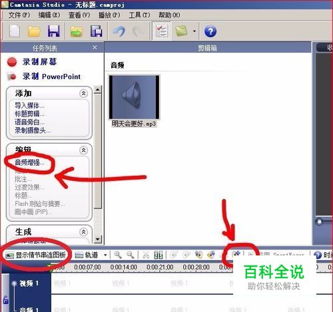The height and width of the screenshot is (312, 333).
Task: Open the 播放 menu
Action: pyautogui.click(x=109, y=15)
